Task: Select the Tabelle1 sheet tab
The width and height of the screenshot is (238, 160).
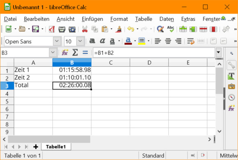Action: pyautogui.click(x=56, y=146)
